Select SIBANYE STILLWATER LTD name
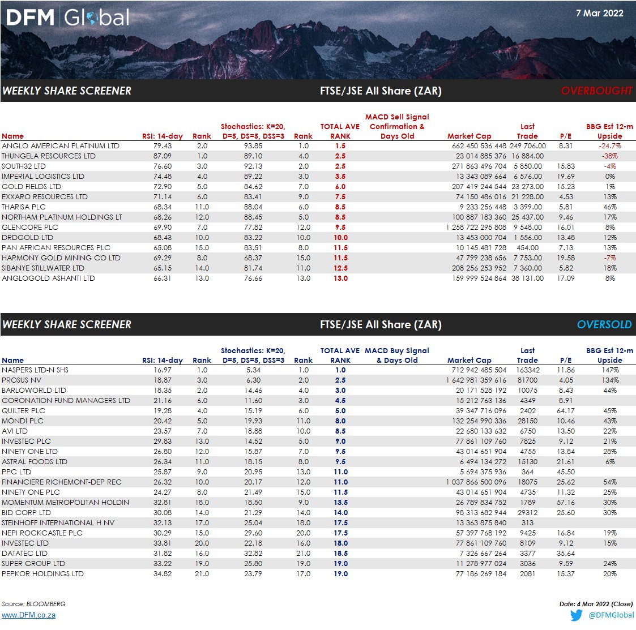Screen dimensions: 636x630 [x=43, y=268]
